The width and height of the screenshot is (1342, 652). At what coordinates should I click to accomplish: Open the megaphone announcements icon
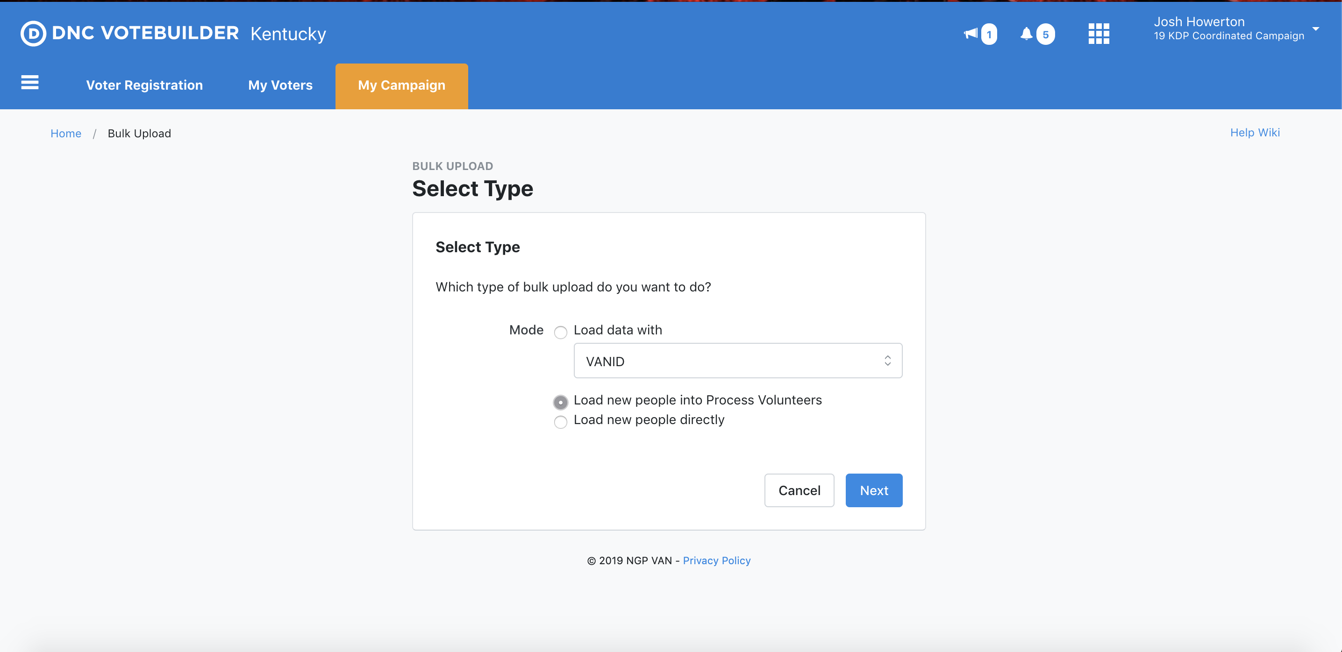(970, 34)
